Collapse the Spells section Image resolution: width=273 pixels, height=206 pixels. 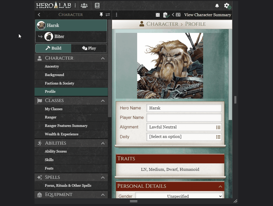pos(103,177)
